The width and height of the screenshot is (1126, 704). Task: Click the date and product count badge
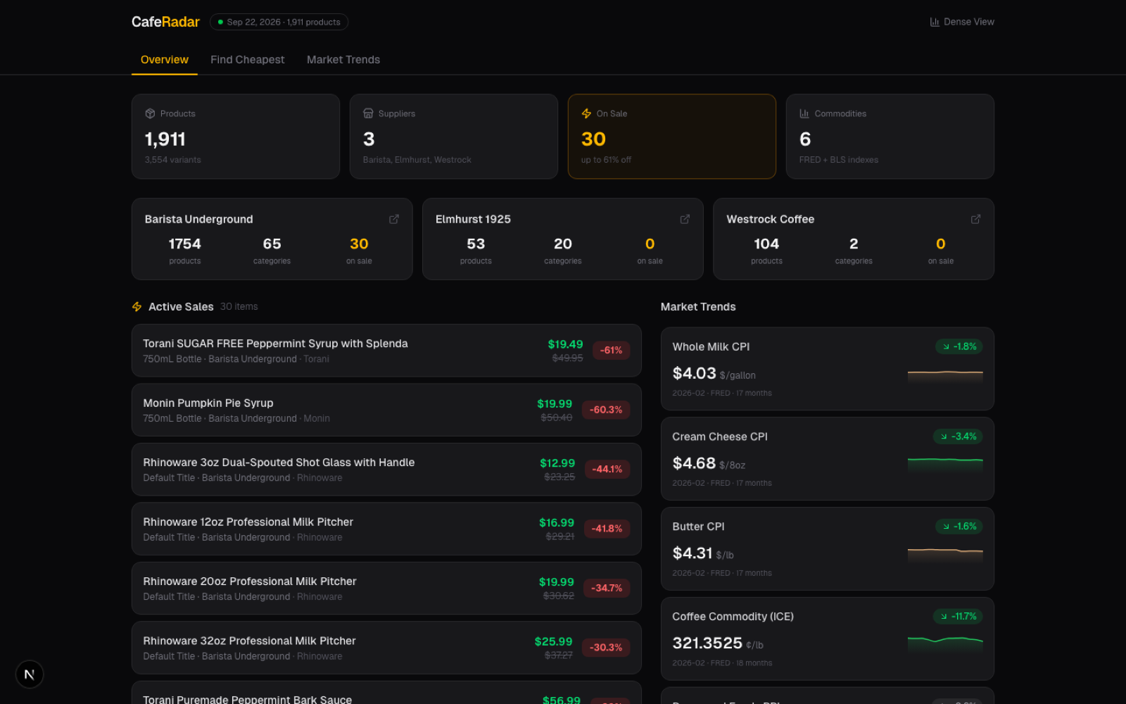[x=279, y=22]
